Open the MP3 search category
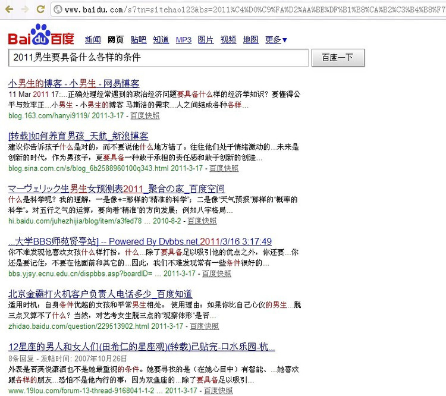The image size is (446, 396). point(184,40)
